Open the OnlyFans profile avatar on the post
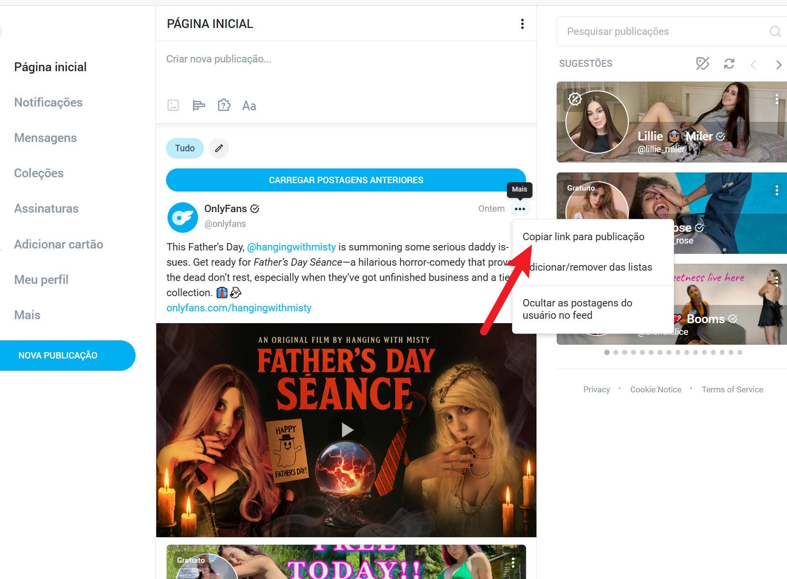The width and height of the screenshot is (787, 579). point(183,218)
